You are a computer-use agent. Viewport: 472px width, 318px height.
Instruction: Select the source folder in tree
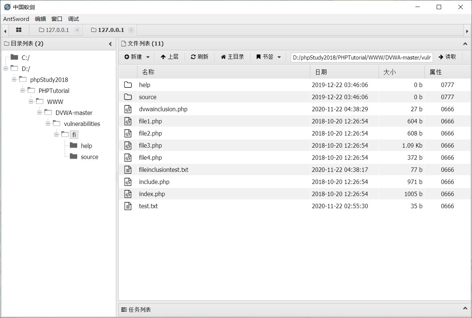[89, 157]
